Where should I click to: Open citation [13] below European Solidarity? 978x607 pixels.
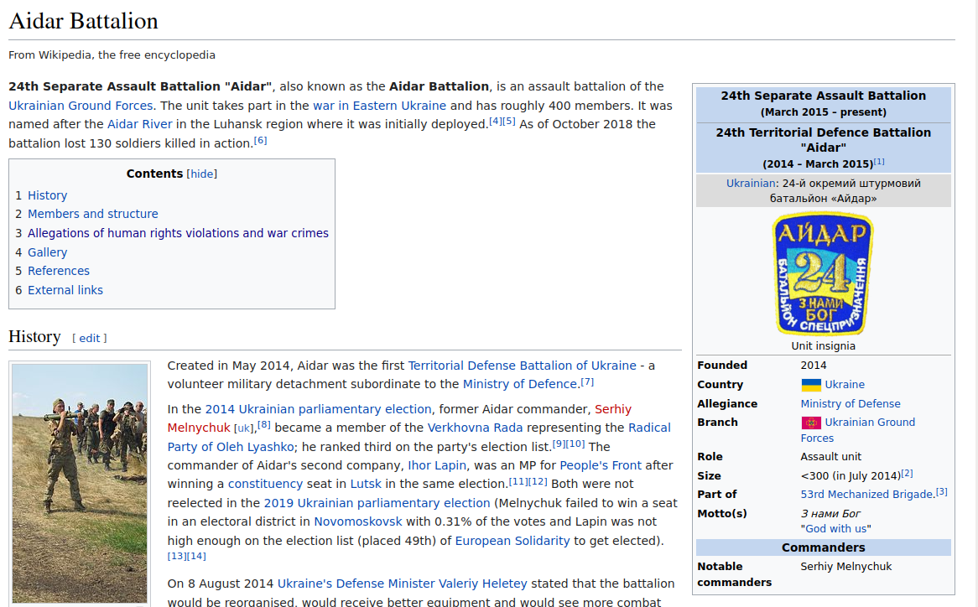[176, 556]
